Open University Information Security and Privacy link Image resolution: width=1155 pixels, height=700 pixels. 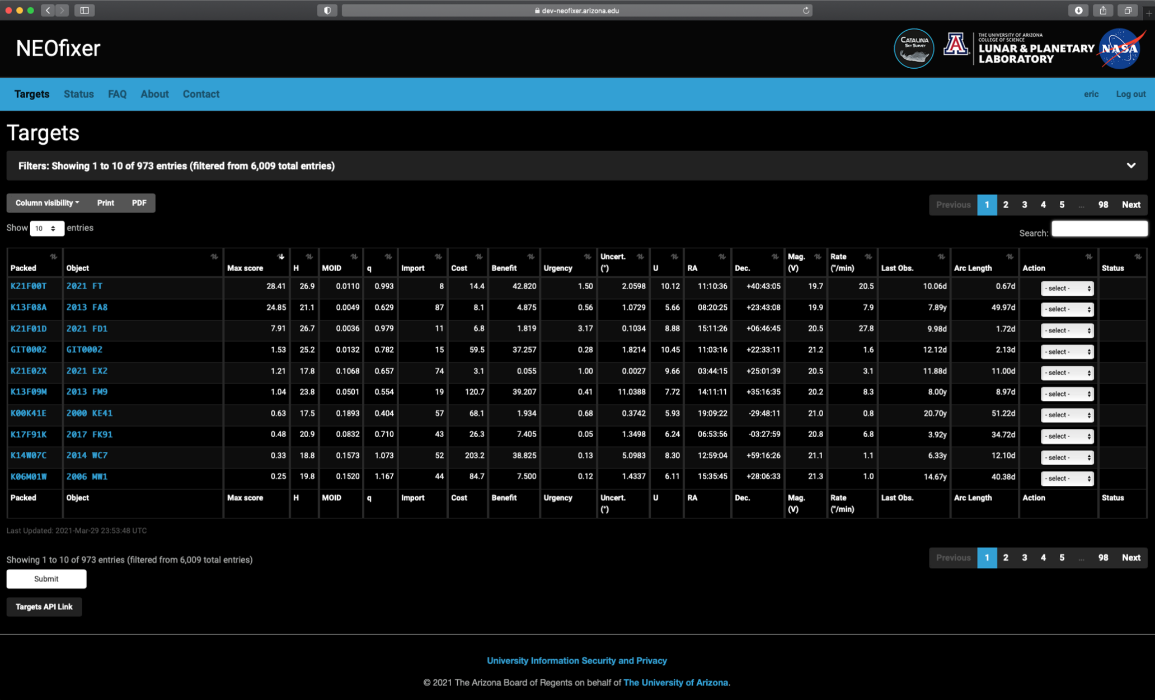click(576, 660)
